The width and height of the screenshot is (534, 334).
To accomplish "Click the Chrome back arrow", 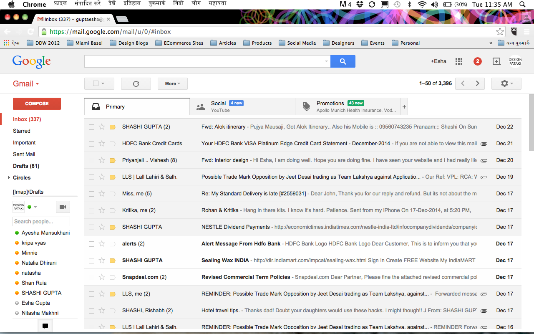I will click(x=7, y=32).
